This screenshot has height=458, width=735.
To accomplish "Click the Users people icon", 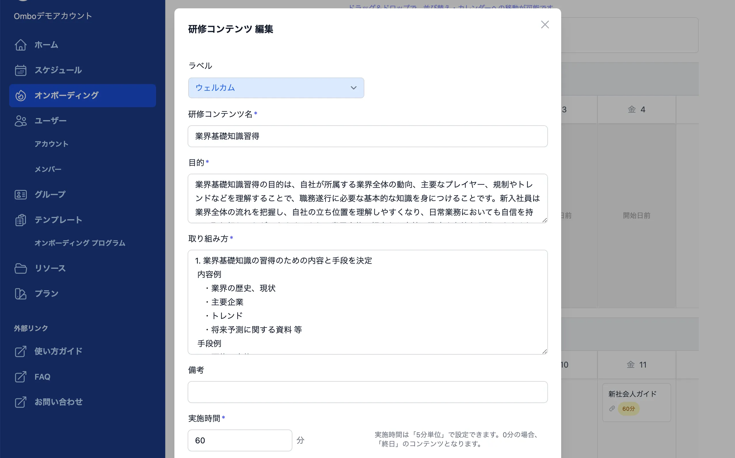I will [x=20, y=121].
